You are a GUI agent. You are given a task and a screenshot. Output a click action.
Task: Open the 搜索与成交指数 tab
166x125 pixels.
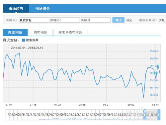click(70, 33)
